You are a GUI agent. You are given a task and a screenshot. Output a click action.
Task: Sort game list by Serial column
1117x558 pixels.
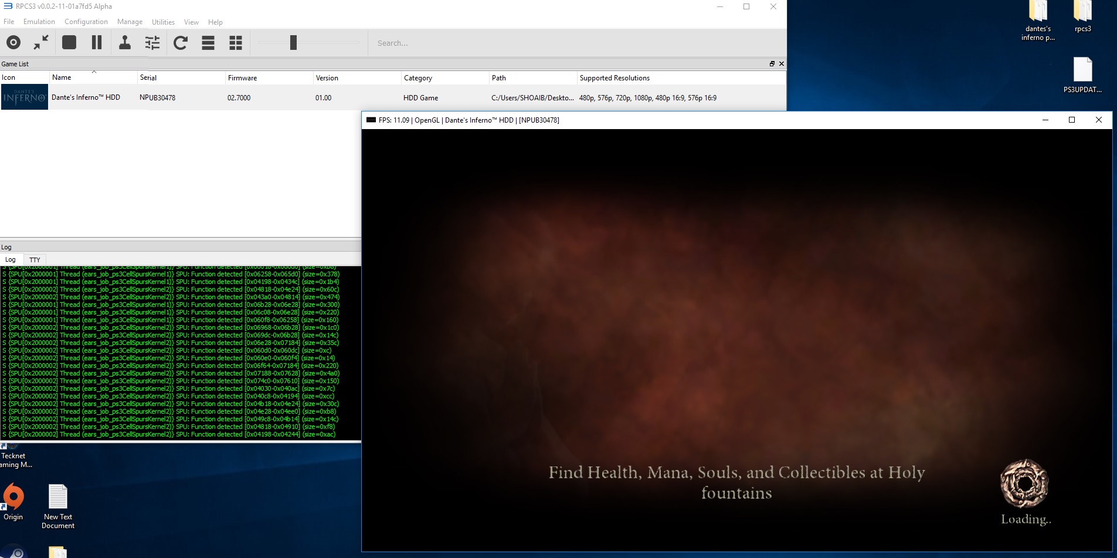point(148,77)
